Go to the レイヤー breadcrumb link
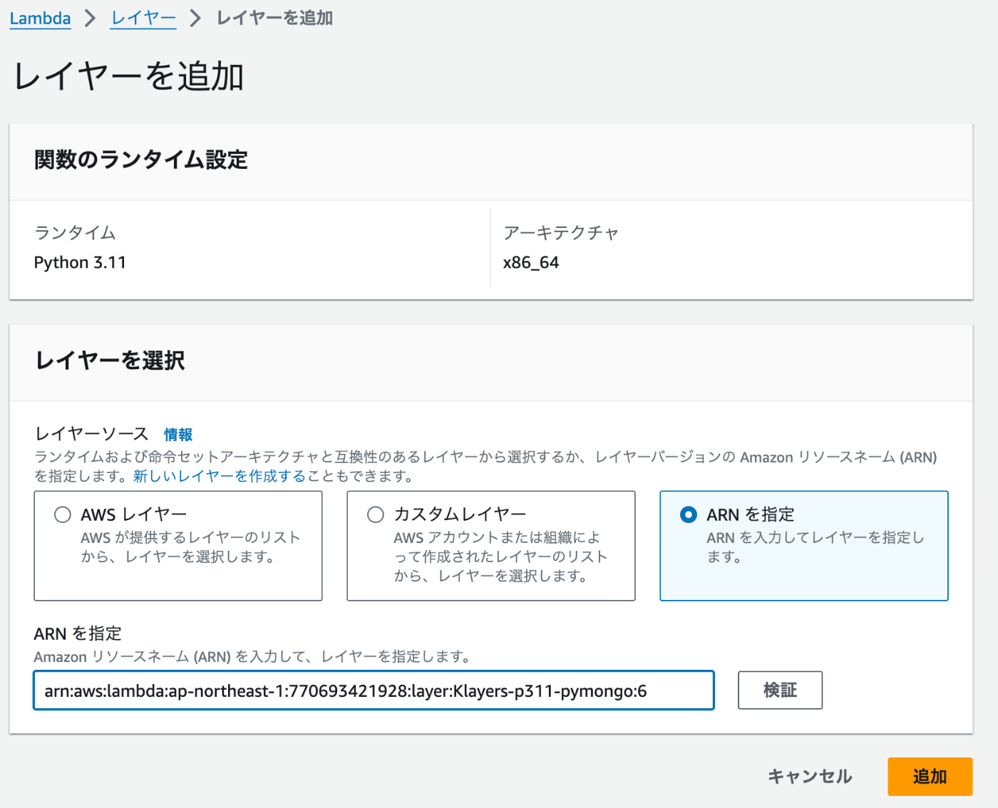Viewport: 998px width, 808px height. click(143, 18)
